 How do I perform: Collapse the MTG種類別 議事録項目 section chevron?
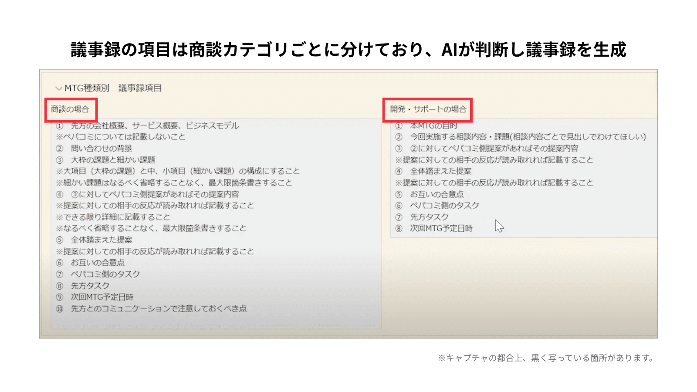[x=59, y=88]
